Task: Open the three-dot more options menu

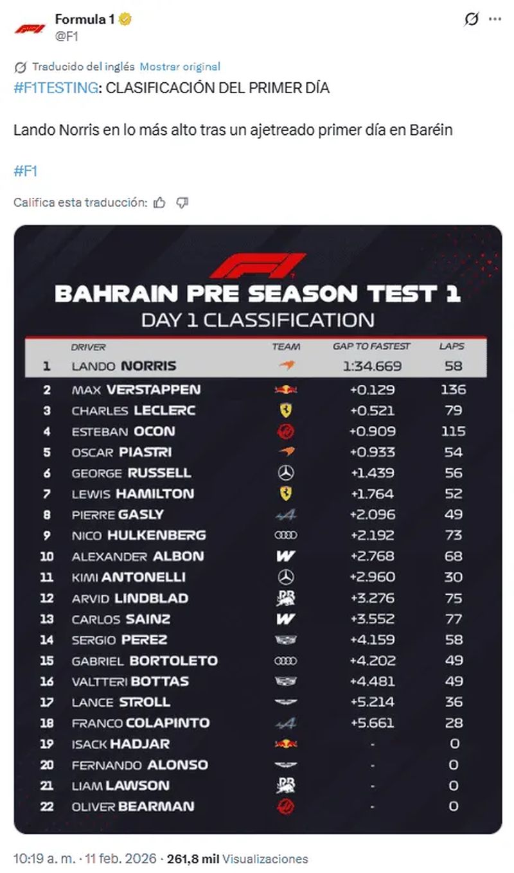Action: pos(494,20)
